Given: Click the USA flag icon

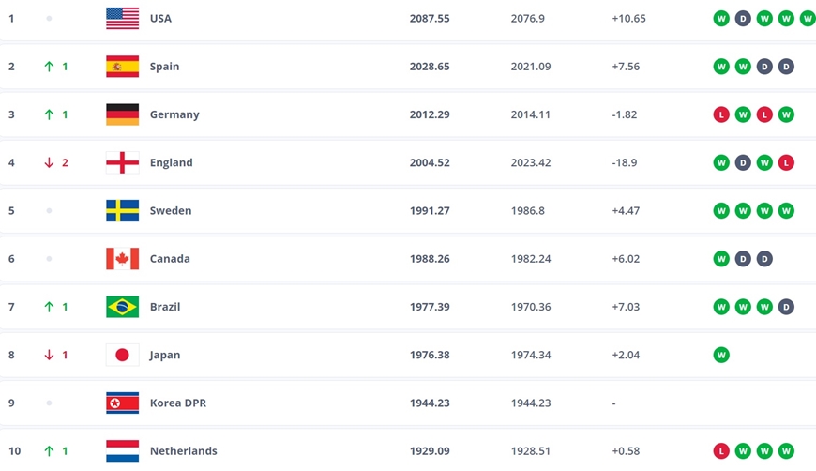Looking at the screenshot, I should click(x=122, y=18).
